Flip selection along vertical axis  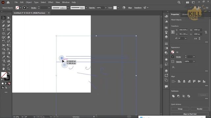click(x=199, y=39)
